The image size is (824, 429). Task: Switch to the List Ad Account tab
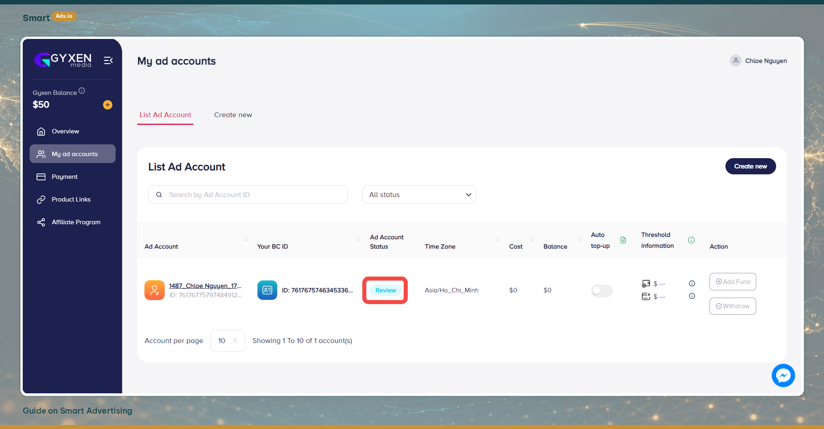pos(165,115)
